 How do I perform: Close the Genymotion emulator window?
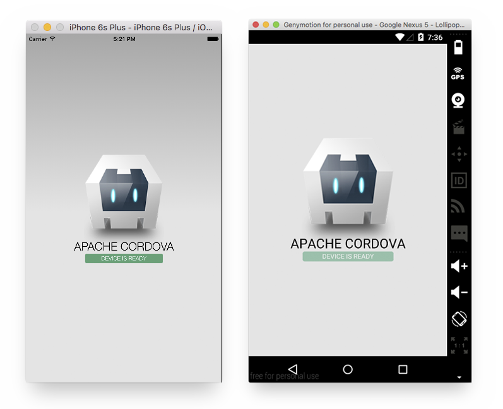tap(256, 25)
